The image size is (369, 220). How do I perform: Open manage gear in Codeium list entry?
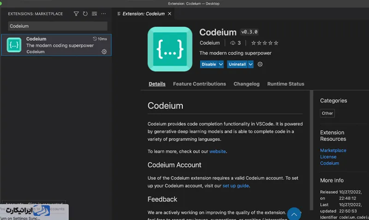click(x=104, y=52)
